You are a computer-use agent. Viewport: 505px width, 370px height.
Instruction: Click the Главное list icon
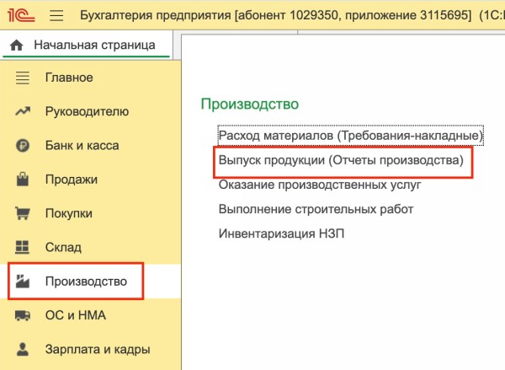pos(24,78)
